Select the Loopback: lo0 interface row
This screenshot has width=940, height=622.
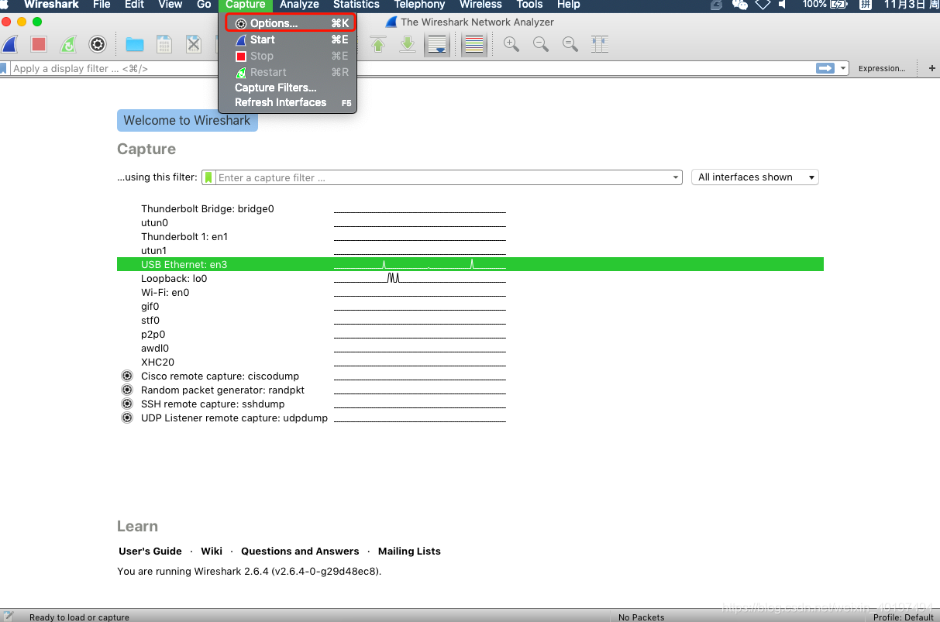(470, 278)
